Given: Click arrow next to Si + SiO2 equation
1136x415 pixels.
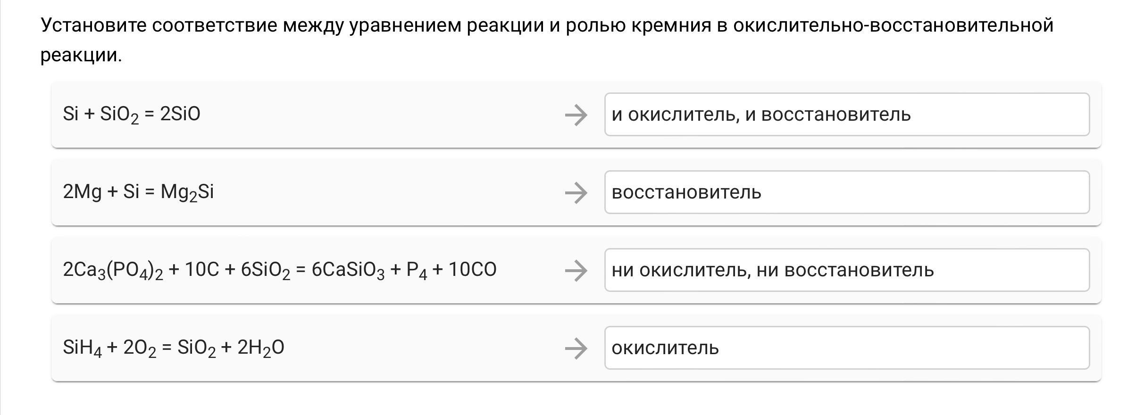Looking at the screenshot, I should pyautogui.click(x=576, y=115).
